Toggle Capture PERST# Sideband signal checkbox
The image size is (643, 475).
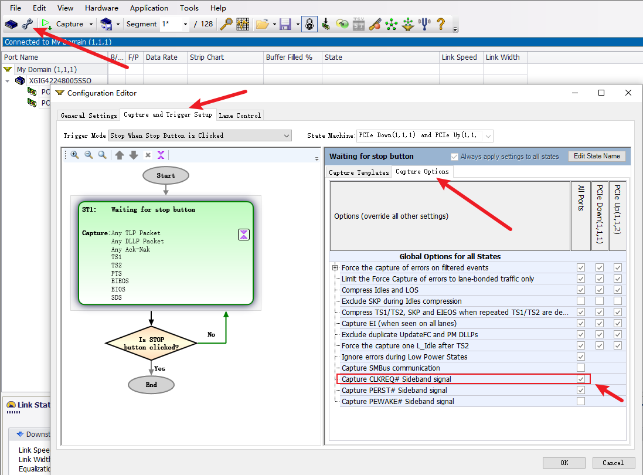coord(581,390)
